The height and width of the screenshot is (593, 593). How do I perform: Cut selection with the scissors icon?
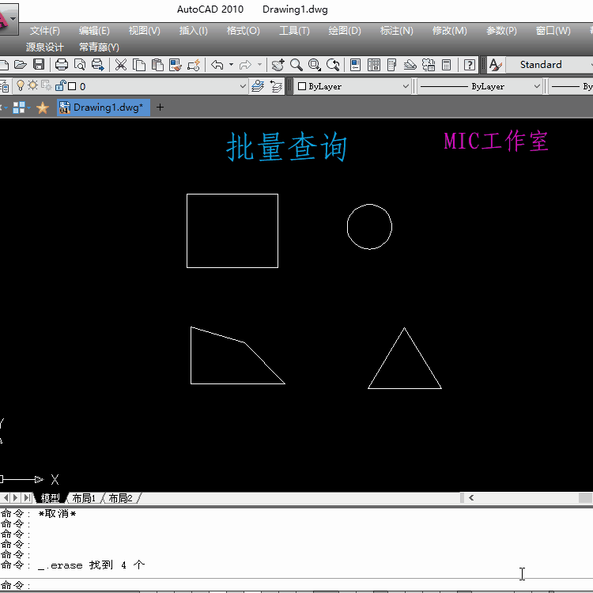(121, 65)
